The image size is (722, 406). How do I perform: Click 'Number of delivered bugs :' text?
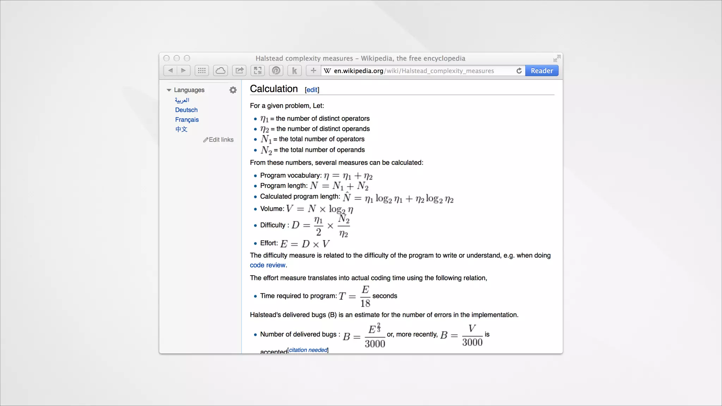pos(300,334)
